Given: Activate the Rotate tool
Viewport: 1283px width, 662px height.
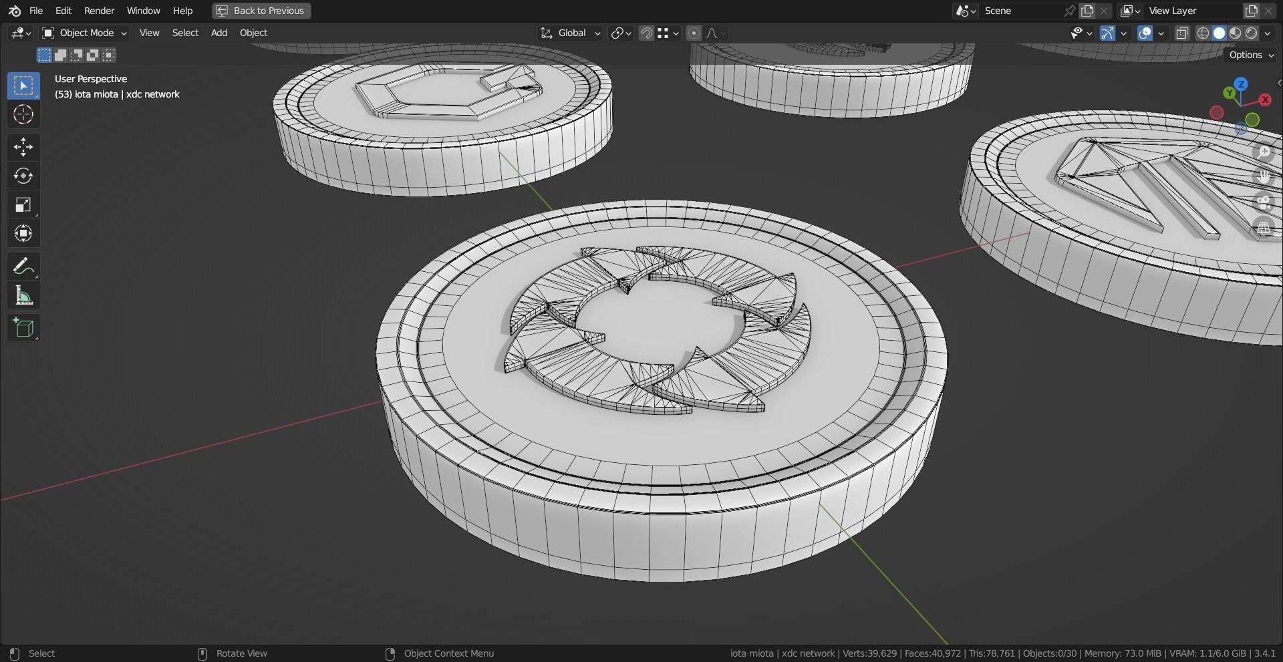Looking at the screenshot, I should pyautogui.click(x=23, y=176).
